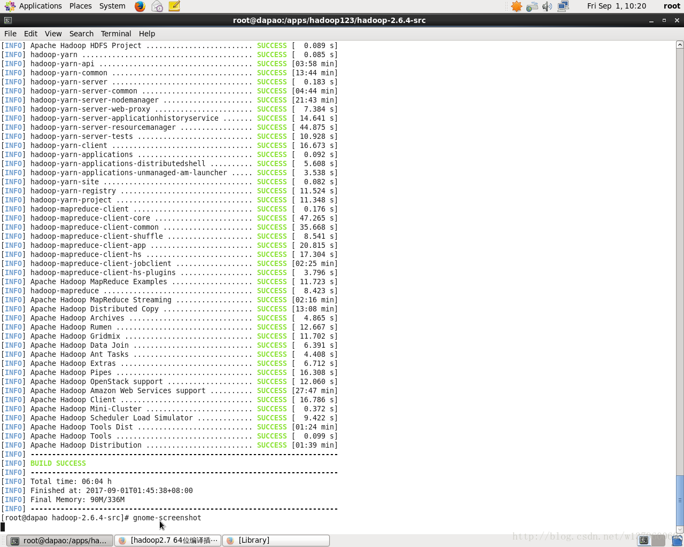
Task: Click the clock showing Fri Sep 1, 10:20
Action: [x=617, y=6]
